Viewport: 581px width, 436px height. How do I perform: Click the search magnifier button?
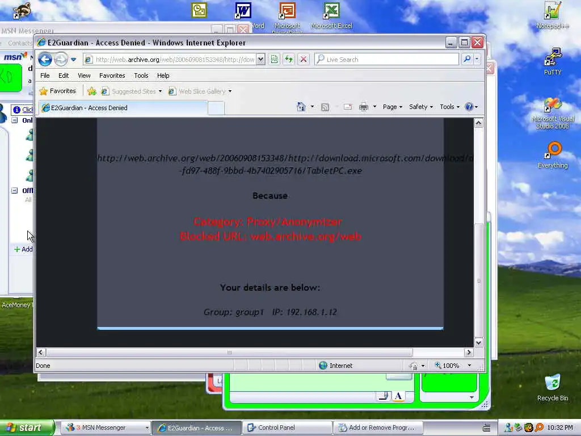[x=468, y=59]
